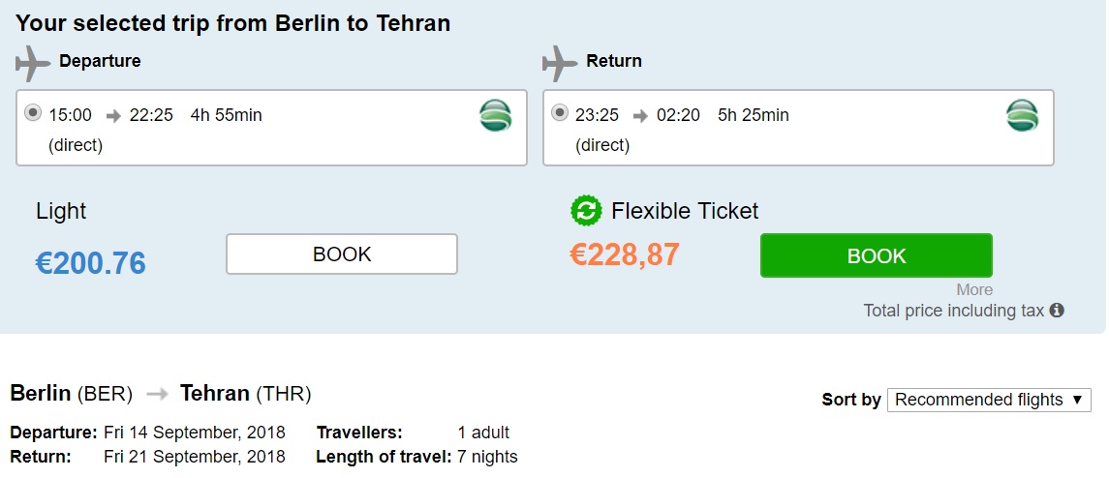Click the green Flexible Ticket badge icon

click(586, 211)
